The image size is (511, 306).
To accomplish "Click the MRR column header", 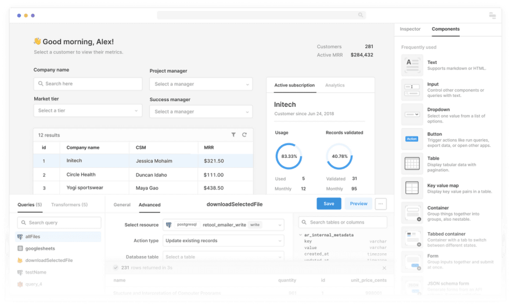I will pos(209,147).
